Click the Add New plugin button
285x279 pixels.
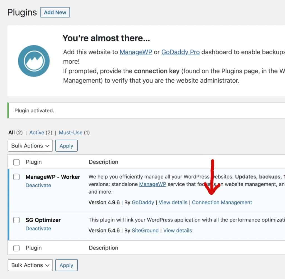tap(55, 13)
